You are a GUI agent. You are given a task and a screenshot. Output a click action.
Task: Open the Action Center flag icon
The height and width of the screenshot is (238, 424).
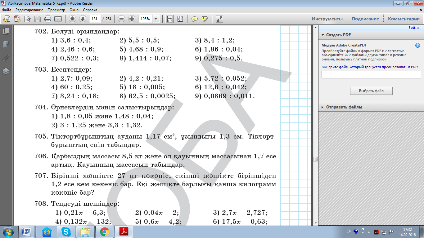click(391, 232)
